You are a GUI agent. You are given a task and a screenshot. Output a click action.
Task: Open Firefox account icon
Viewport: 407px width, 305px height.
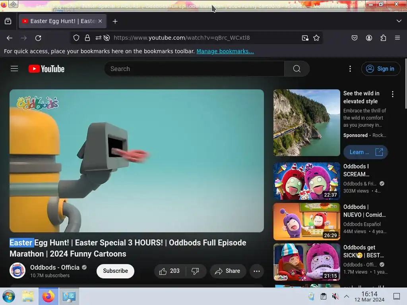point(369,38)
